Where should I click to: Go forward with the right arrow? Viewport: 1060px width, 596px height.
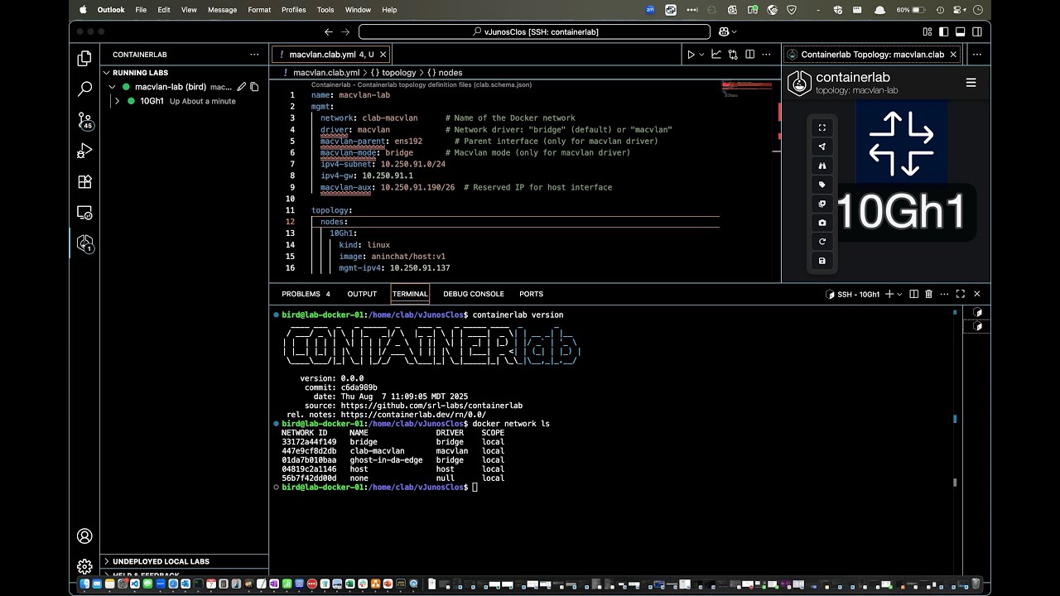[x=345, y=31]
